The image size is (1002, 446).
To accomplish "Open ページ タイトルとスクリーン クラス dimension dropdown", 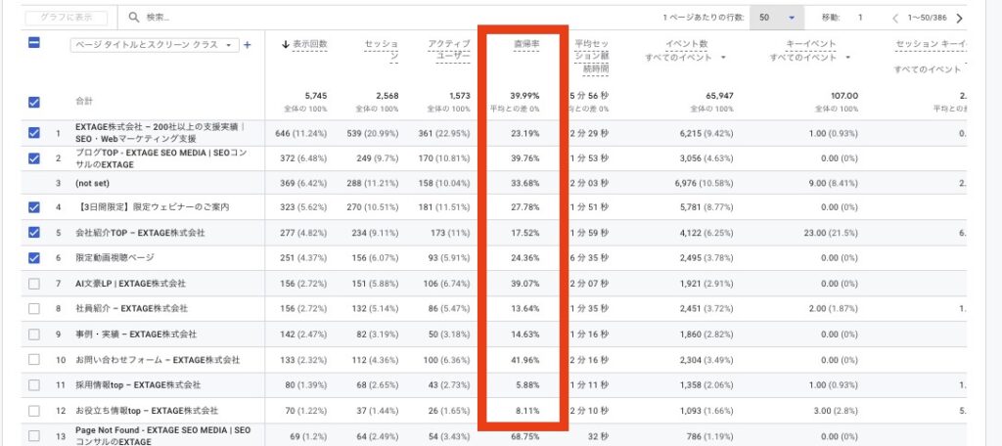I will click(155, 45).
